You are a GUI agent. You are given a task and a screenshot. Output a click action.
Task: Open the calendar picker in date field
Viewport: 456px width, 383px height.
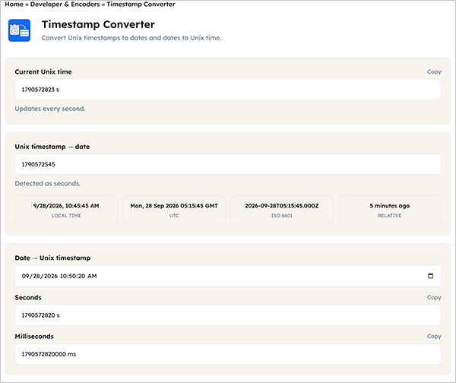(430, 276)
